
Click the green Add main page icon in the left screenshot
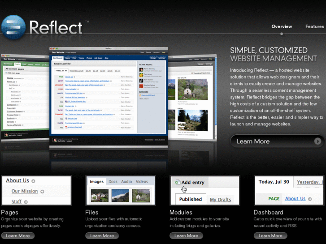(6, 73)
